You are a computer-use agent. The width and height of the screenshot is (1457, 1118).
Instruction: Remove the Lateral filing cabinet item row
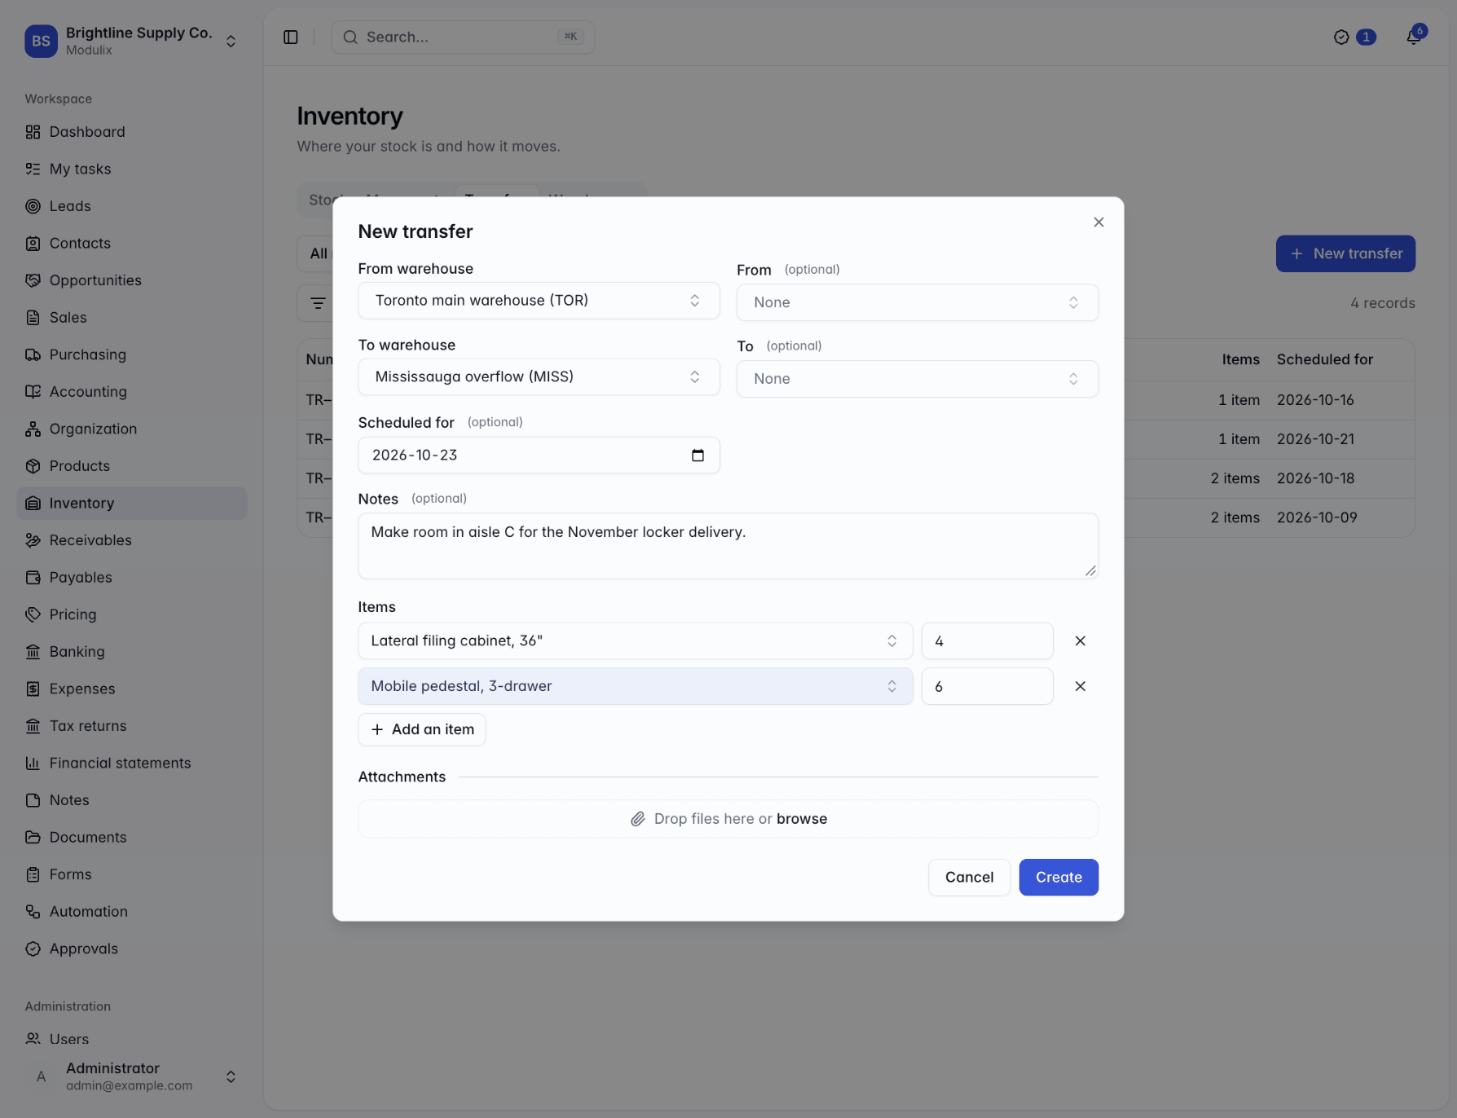tap(1080, 641)
